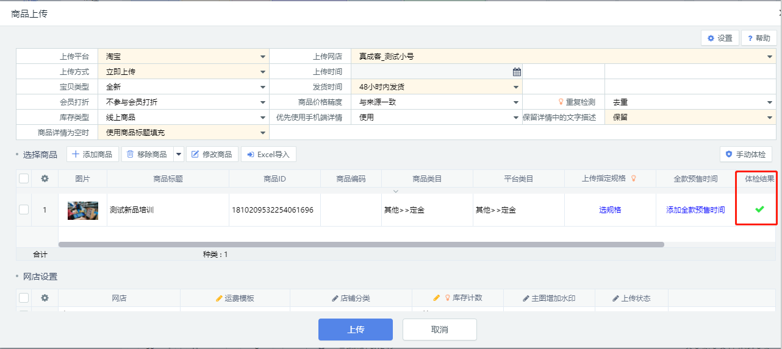Click the gear icon in product table header
This screenshot has height=349, width=782.
pos(45,178)
